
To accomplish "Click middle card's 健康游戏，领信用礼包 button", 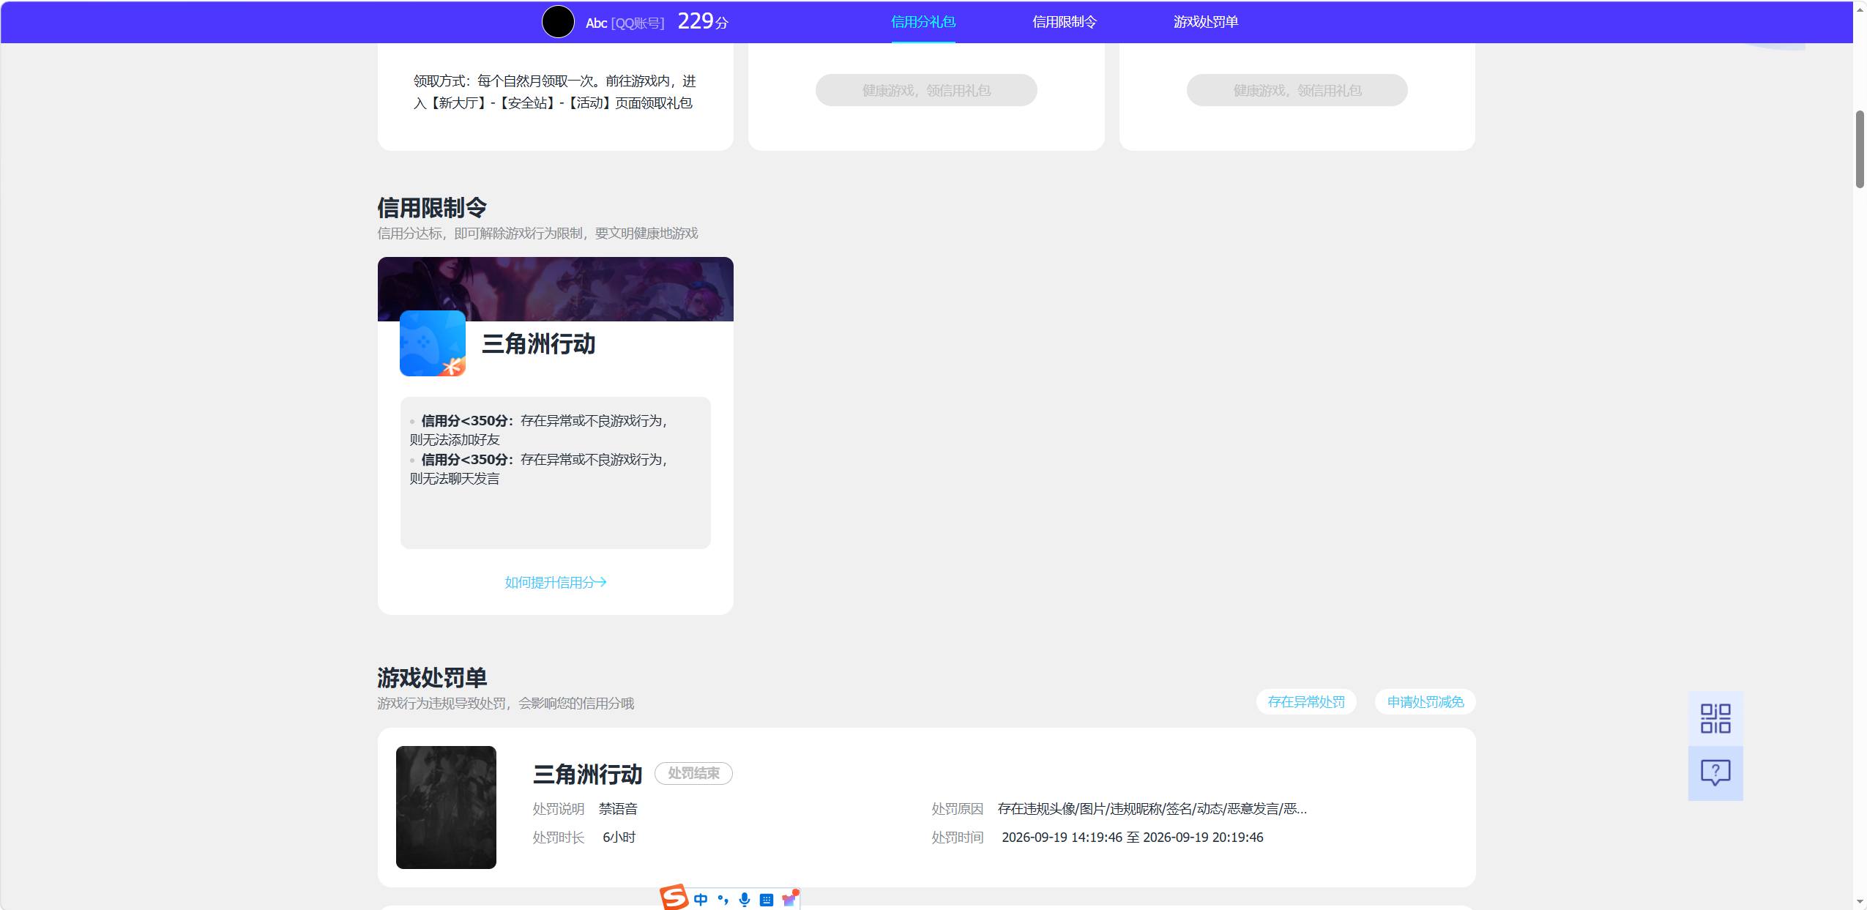I will [926, 90].
